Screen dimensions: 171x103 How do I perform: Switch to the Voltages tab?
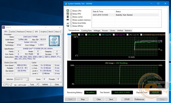click(97, 31)
